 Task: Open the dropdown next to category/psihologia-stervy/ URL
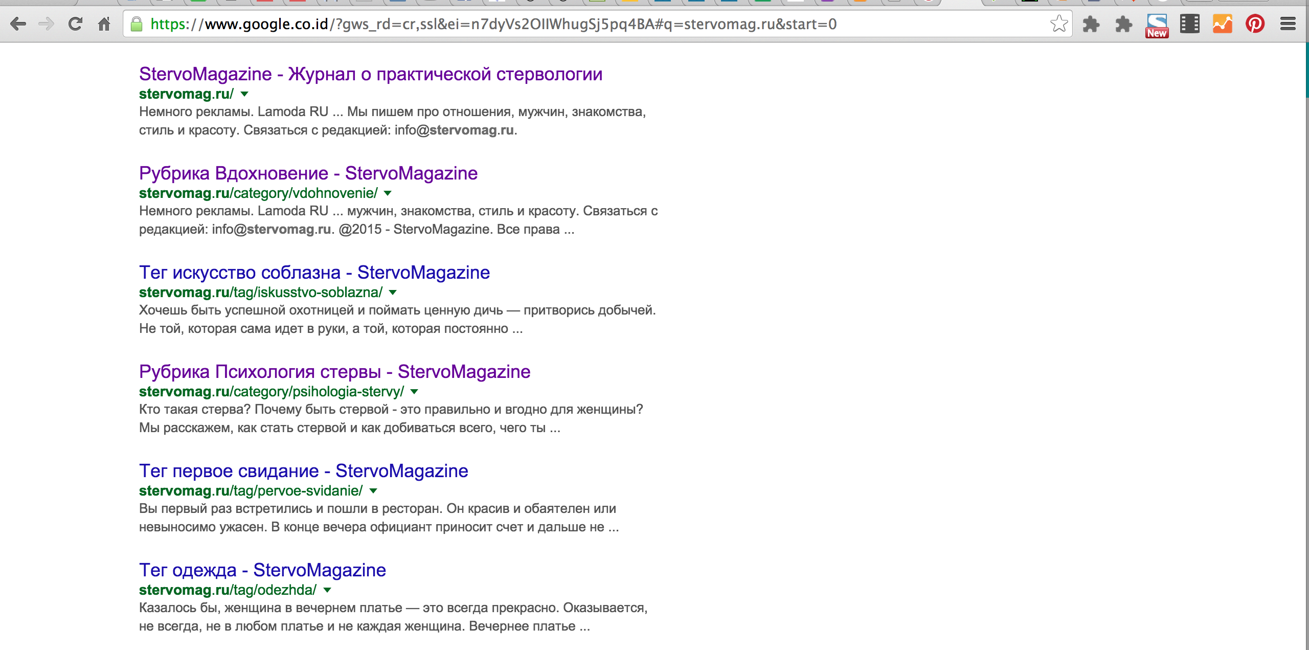click(414, 392)
